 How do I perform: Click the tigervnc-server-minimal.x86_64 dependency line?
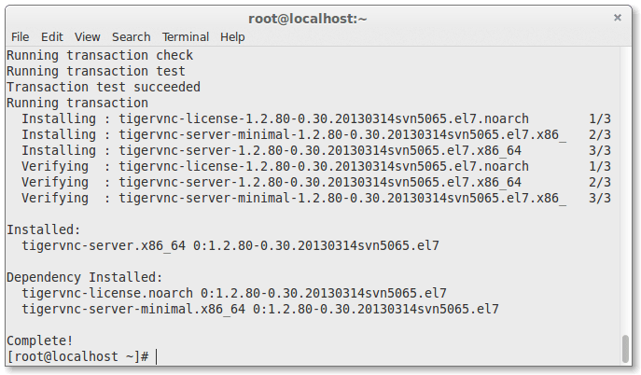pyautogui.click(x=259, y=309)
